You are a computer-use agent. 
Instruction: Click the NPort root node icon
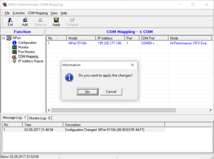(9, 38)
